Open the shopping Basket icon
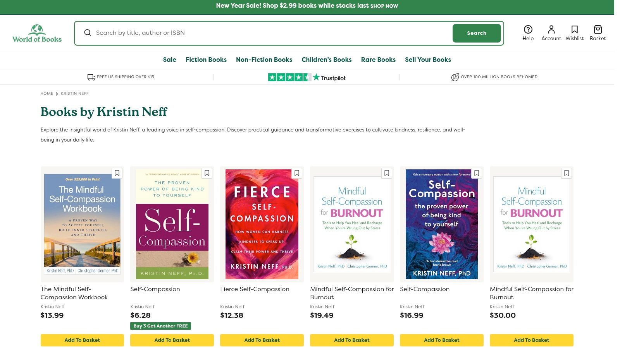This screenshot has width=620, height=348. [x=598, y=32]
